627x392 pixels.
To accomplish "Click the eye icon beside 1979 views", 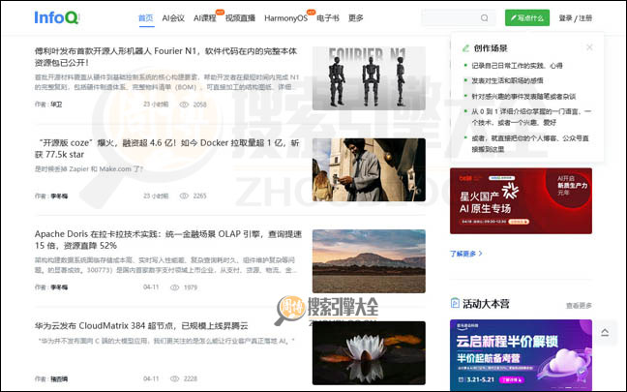I will point(175,287).
